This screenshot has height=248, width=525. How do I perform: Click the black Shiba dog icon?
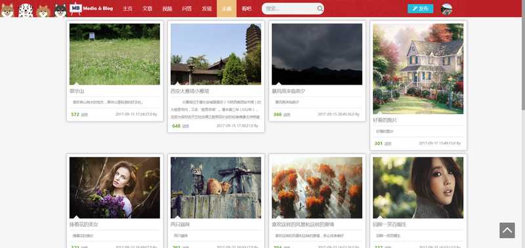(x=60, y=10)
